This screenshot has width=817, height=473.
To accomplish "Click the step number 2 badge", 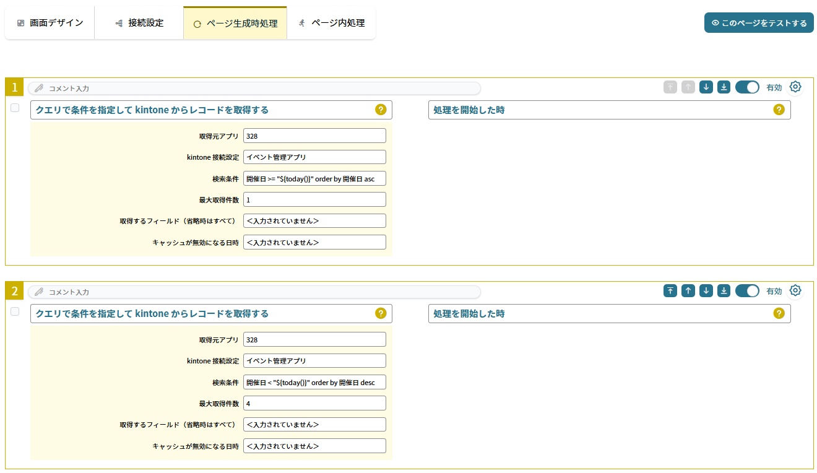I will tap(14, 291).
